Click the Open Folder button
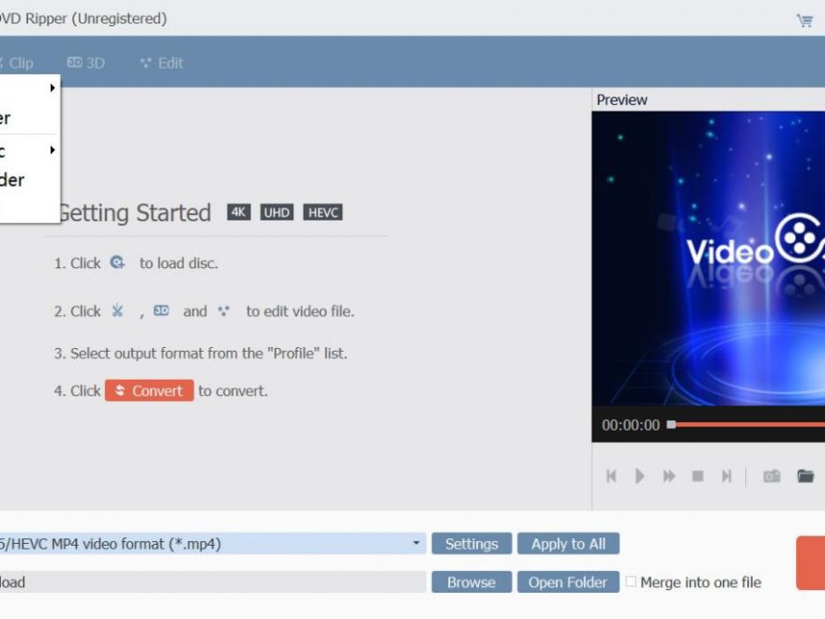The image size is (825, 619). [568, 582]
